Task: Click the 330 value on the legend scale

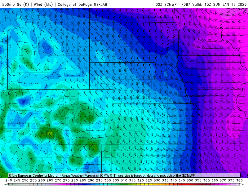Action: pyautogui.click(x=157, y=180)
